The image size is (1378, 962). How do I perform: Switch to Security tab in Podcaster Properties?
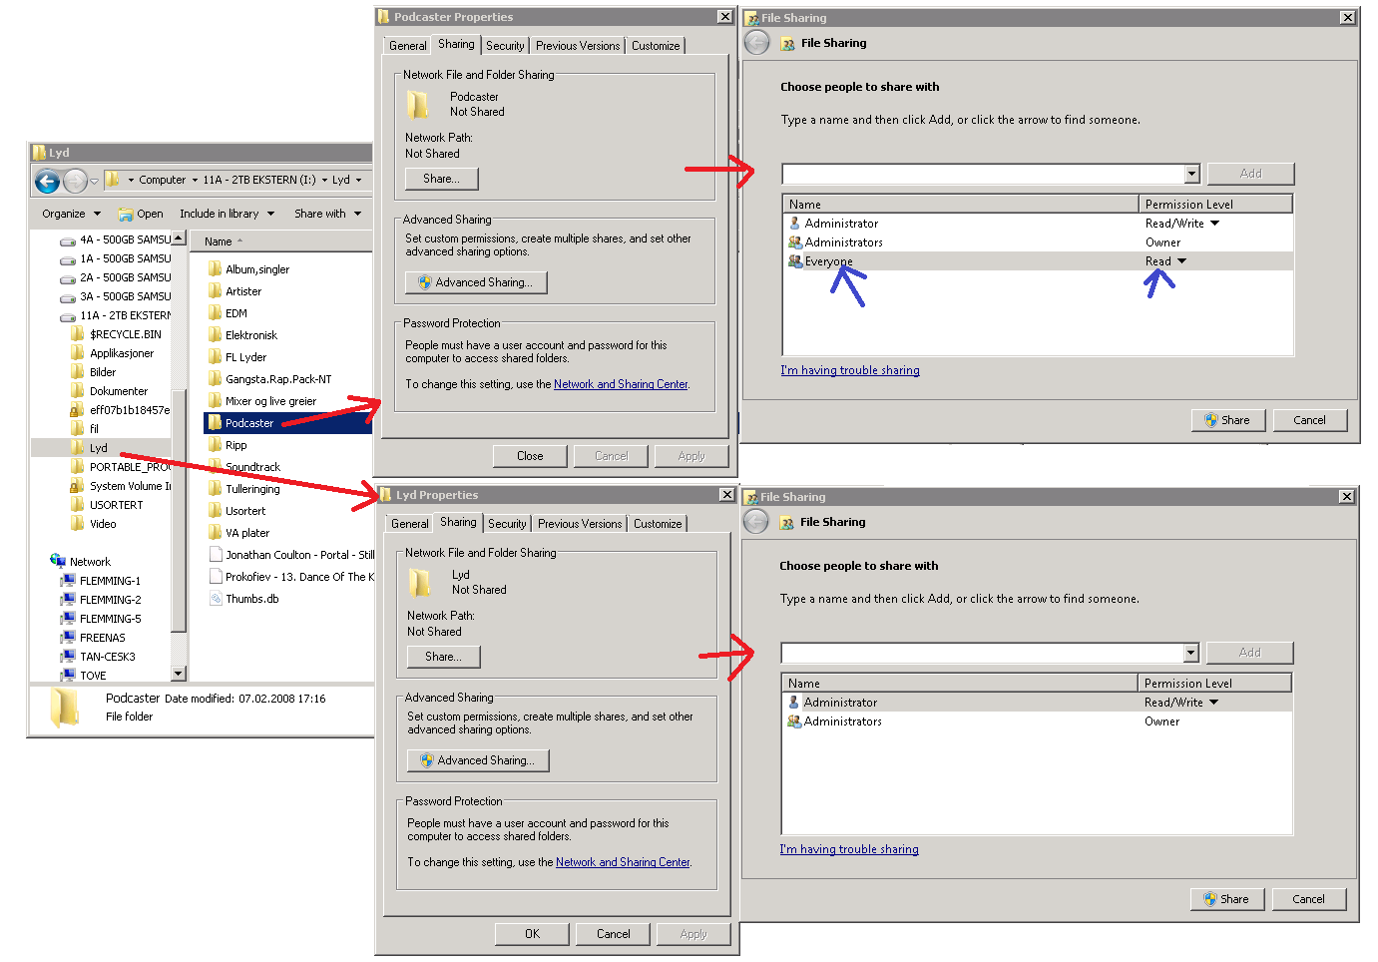point(505,46)
